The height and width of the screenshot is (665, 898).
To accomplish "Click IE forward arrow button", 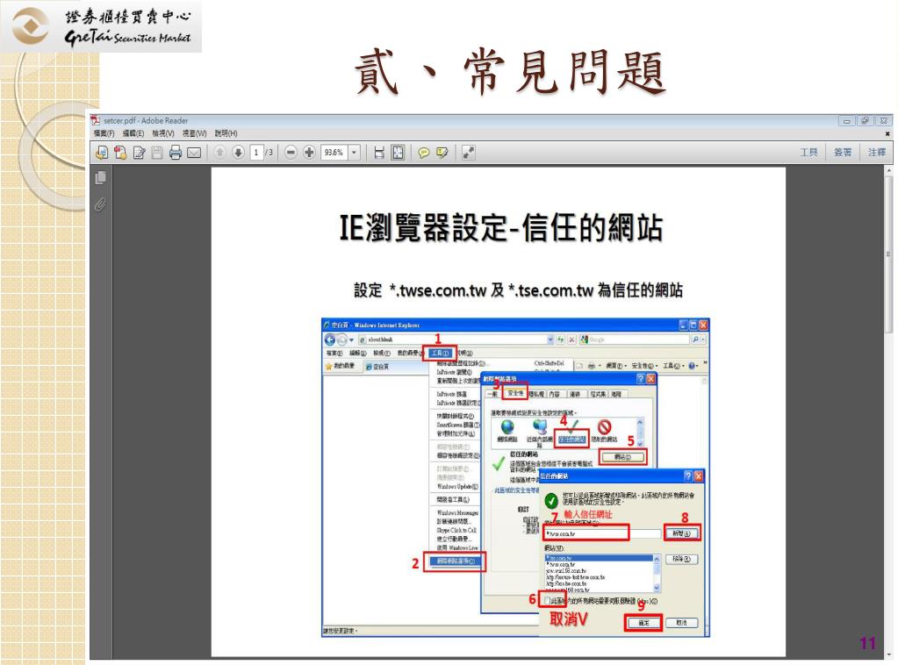I will (x=341, y=340).
